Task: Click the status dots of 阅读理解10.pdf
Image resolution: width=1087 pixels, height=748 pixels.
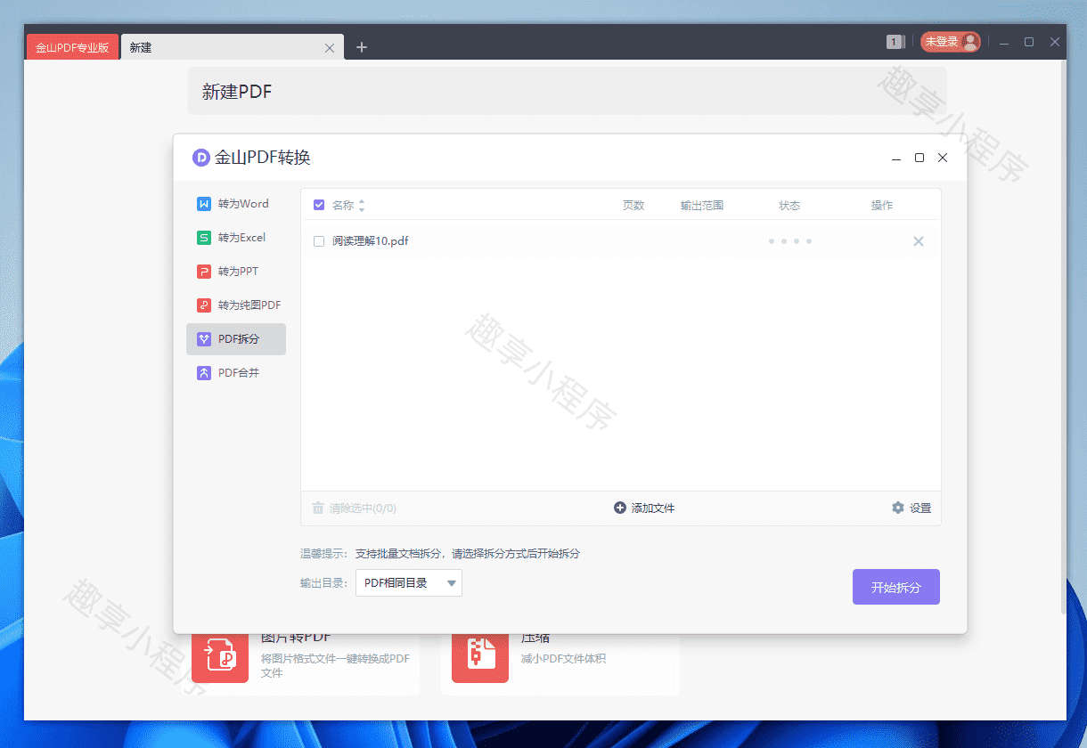Action: [x=790, y=241]
